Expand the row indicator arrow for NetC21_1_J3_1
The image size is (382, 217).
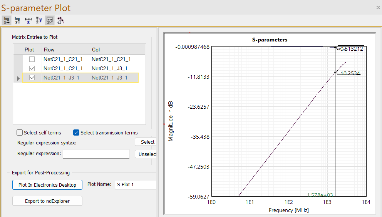(x=18, y=78)
